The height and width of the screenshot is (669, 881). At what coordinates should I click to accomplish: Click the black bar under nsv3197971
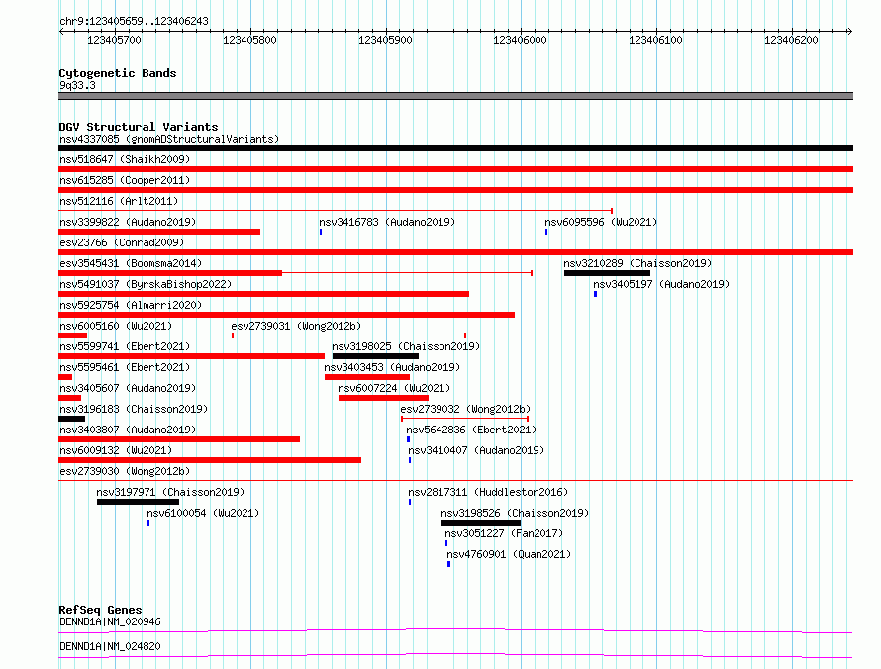pos(139,502)
